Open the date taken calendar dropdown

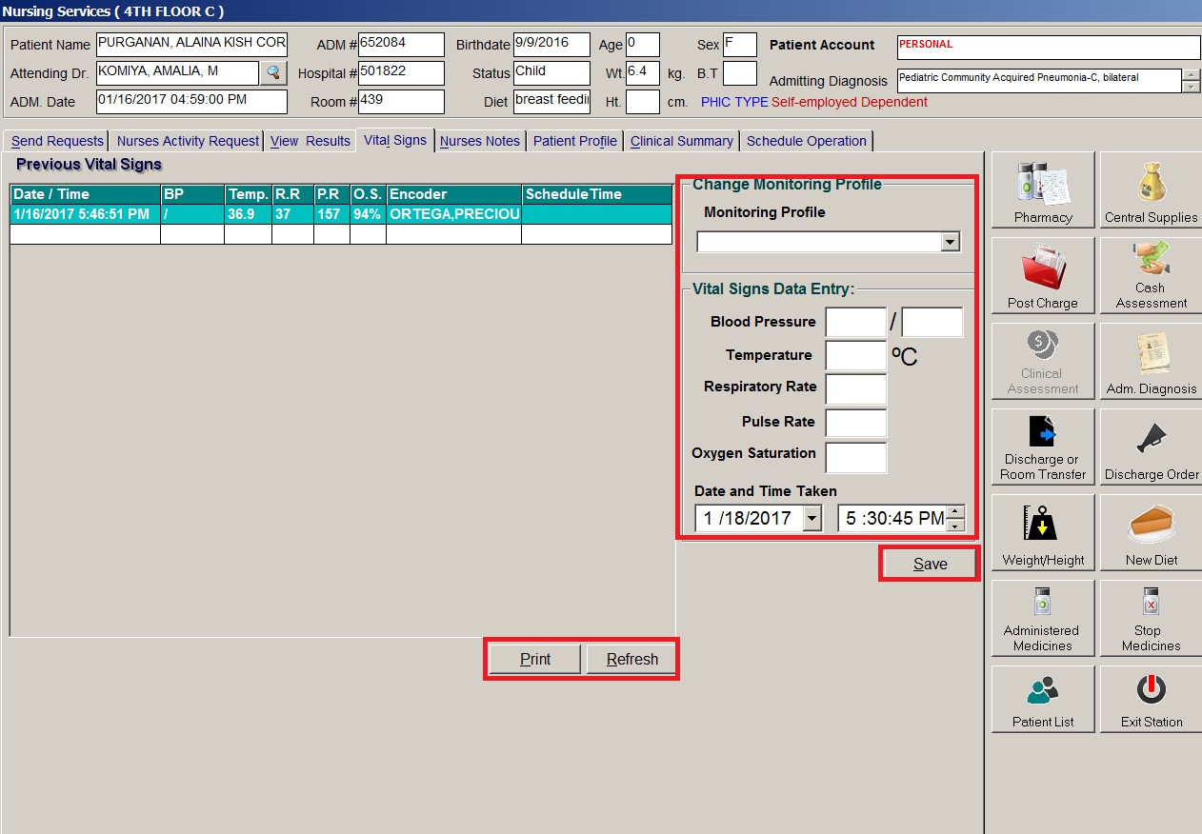811,519
